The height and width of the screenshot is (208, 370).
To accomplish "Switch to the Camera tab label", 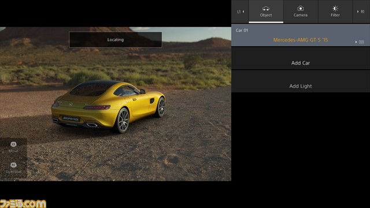I will click(301, 15).
